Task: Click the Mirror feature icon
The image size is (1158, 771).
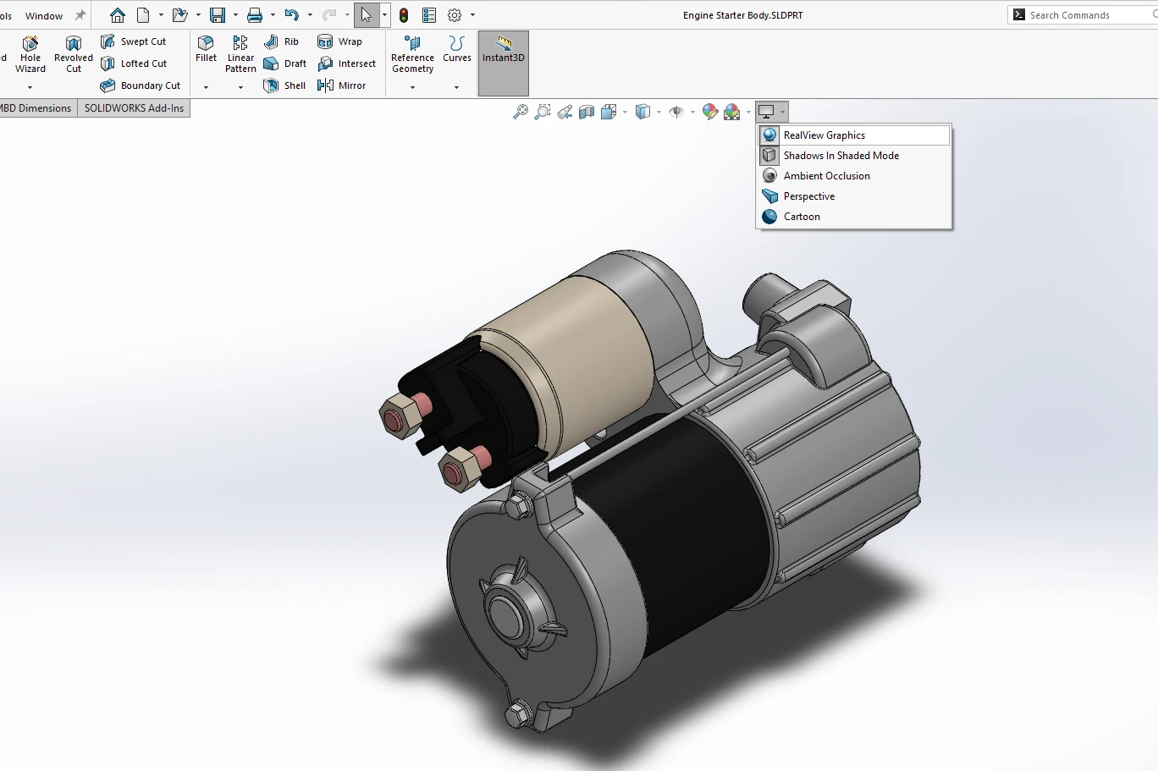Action: coord(341,85)
